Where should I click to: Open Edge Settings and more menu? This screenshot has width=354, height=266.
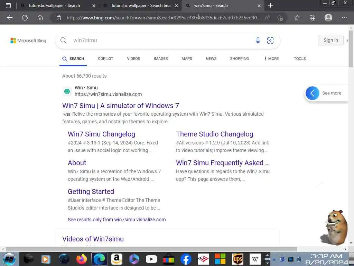tap(344, 18)
